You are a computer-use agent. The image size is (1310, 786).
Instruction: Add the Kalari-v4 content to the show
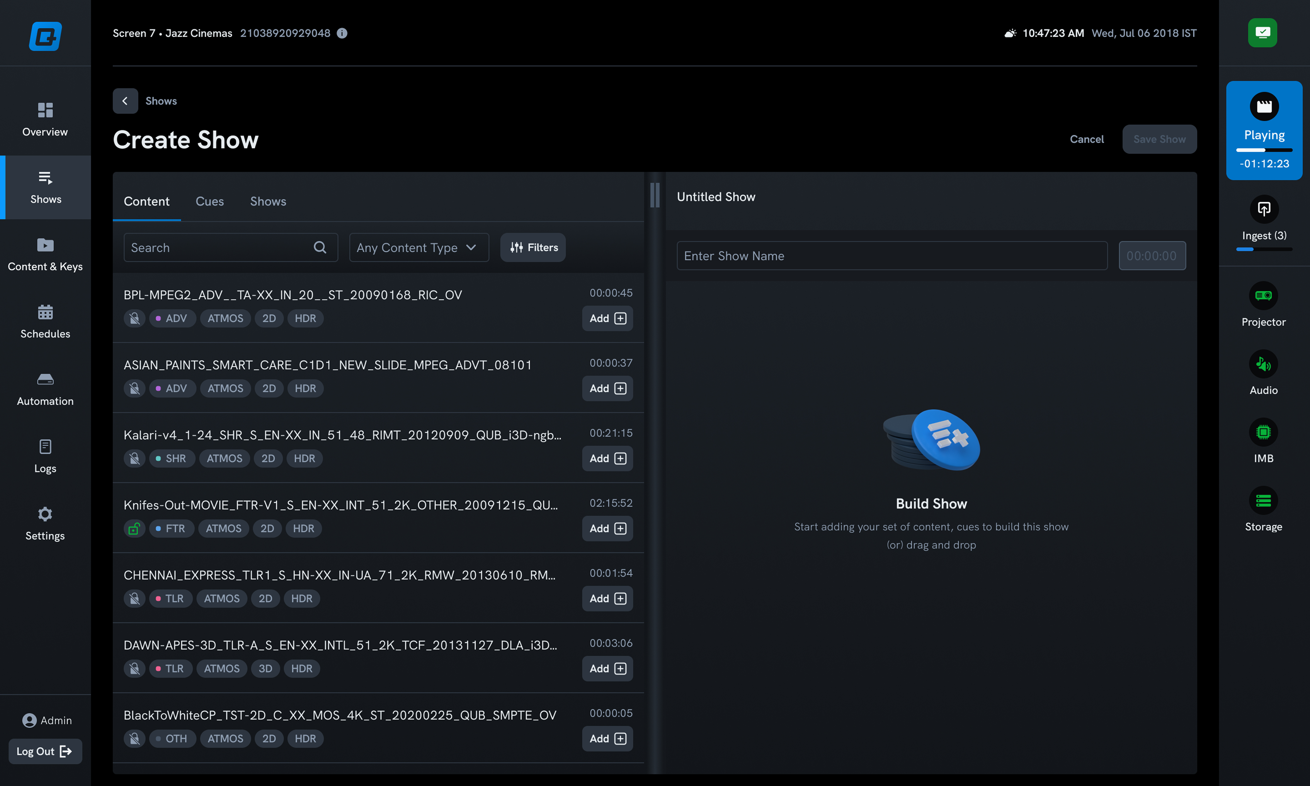tap(607, 458)
